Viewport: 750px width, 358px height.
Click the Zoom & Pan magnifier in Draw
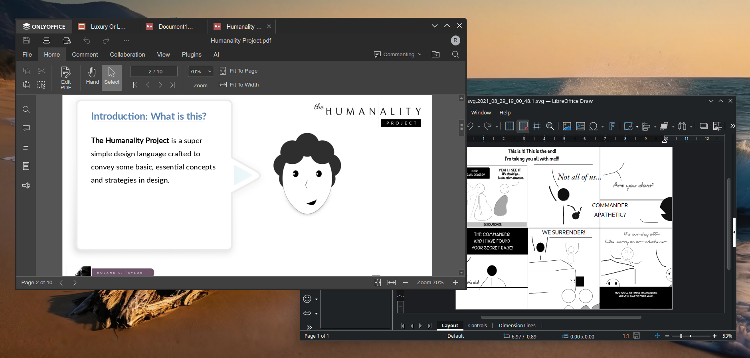pos(550,126)
